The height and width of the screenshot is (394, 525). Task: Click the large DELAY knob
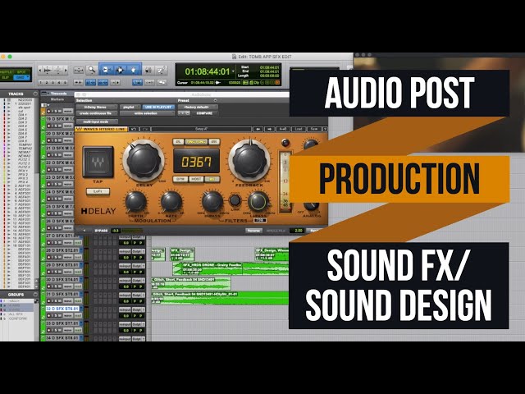point(144,161)
